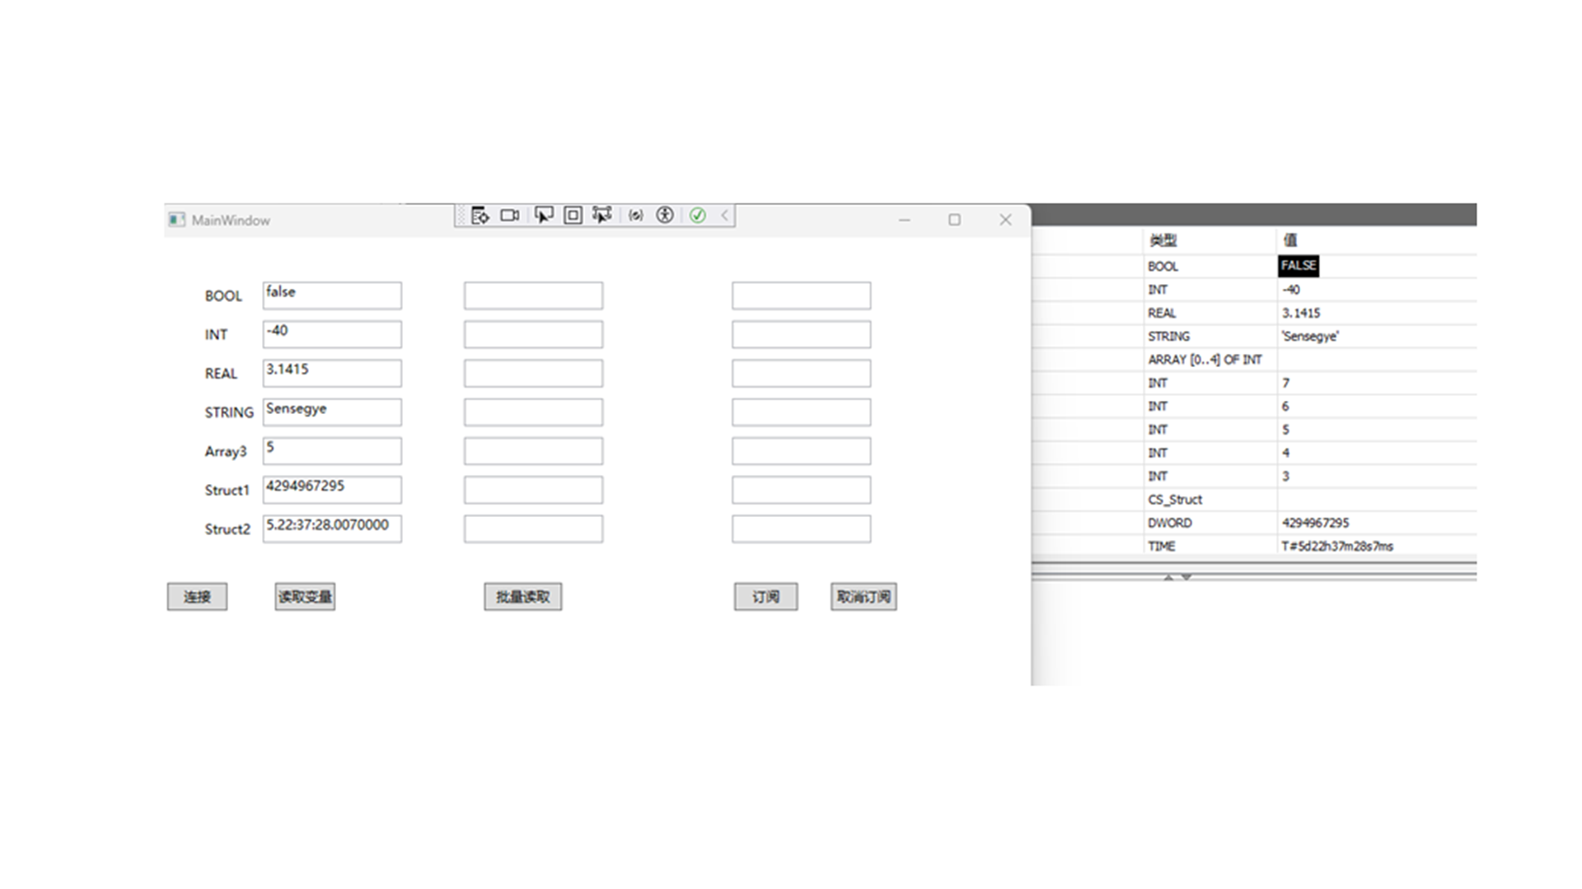1582x889 pixels.
Task: Click the 类型 type column header
Action: point(1163,240)
